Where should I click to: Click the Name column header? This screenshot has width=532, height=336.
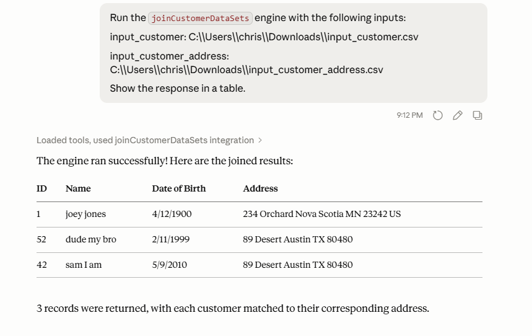pyautogui.click(x=78, y=188)
